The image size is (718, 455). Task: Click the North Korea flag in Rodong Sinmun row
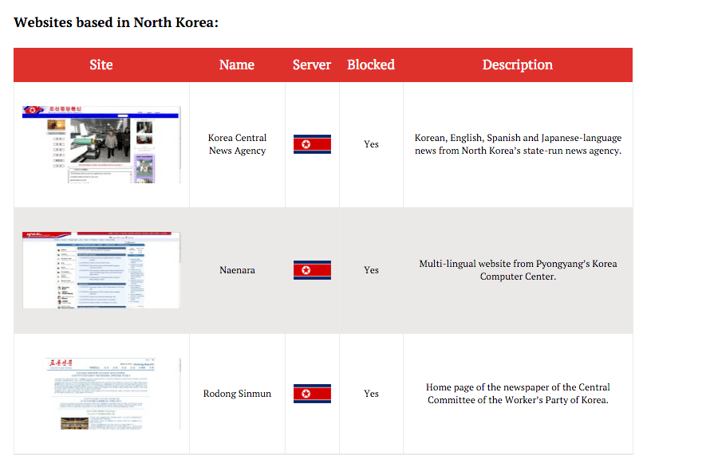point(312,394)
